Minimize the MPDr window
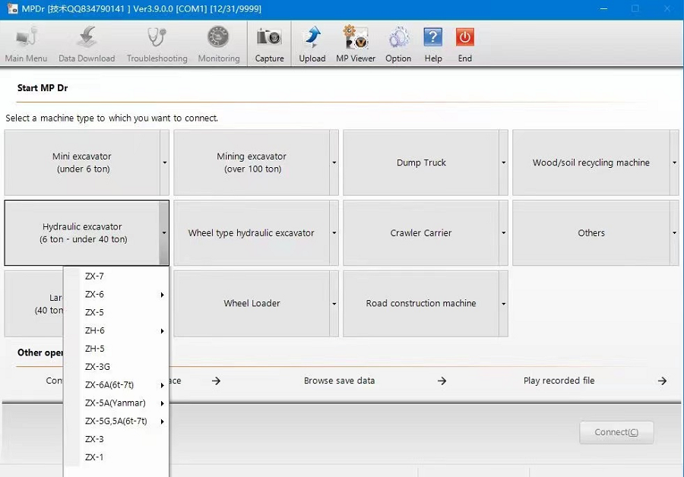 [603, 8]
